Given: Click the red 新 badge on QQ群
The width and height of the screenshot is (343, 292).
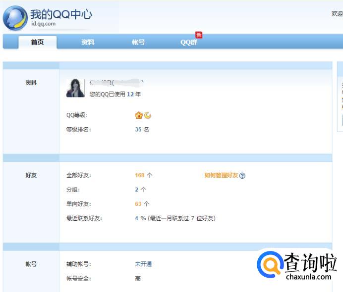Looking at the screenshot, I should 199,35.
